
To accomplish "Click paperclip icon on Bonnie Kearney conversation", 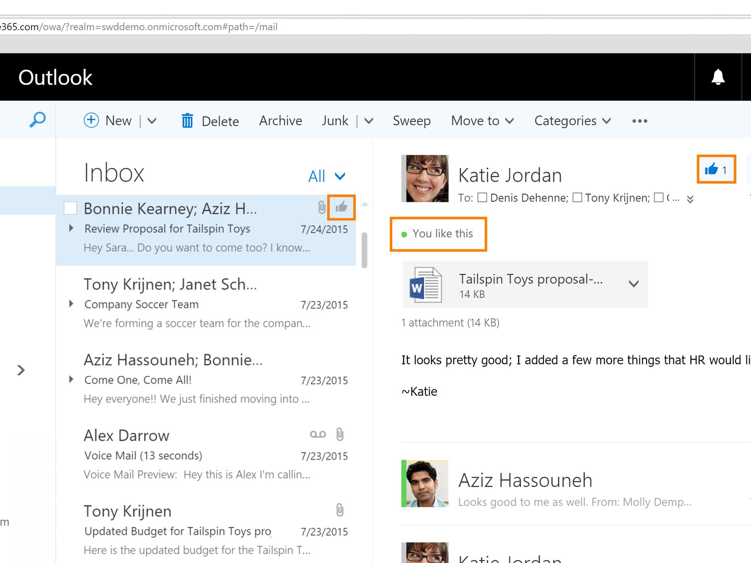I will pyautogui.click(x=321, y=207).
